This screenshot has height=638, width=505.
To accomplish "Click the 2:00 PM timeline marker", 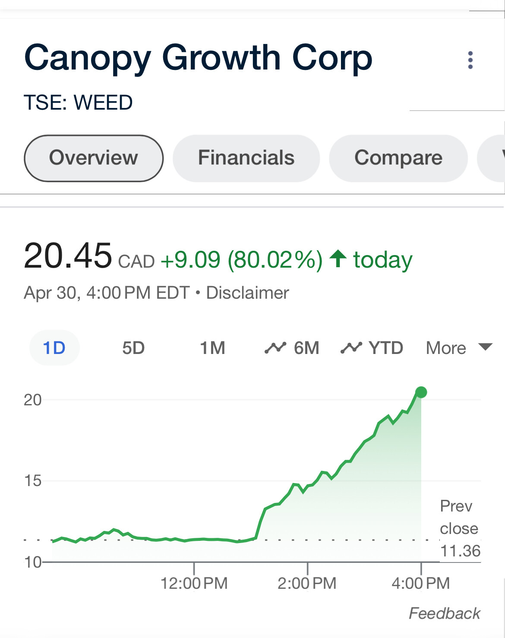I will point(307,583).
